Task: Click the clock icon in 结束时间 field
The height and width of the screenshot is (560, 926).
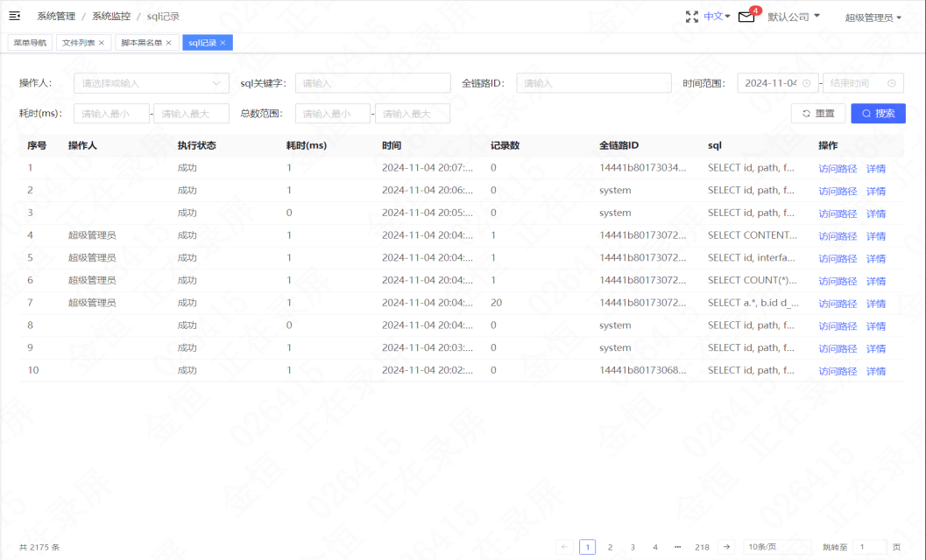Action: pyautogui.click(x=892, y=83)
